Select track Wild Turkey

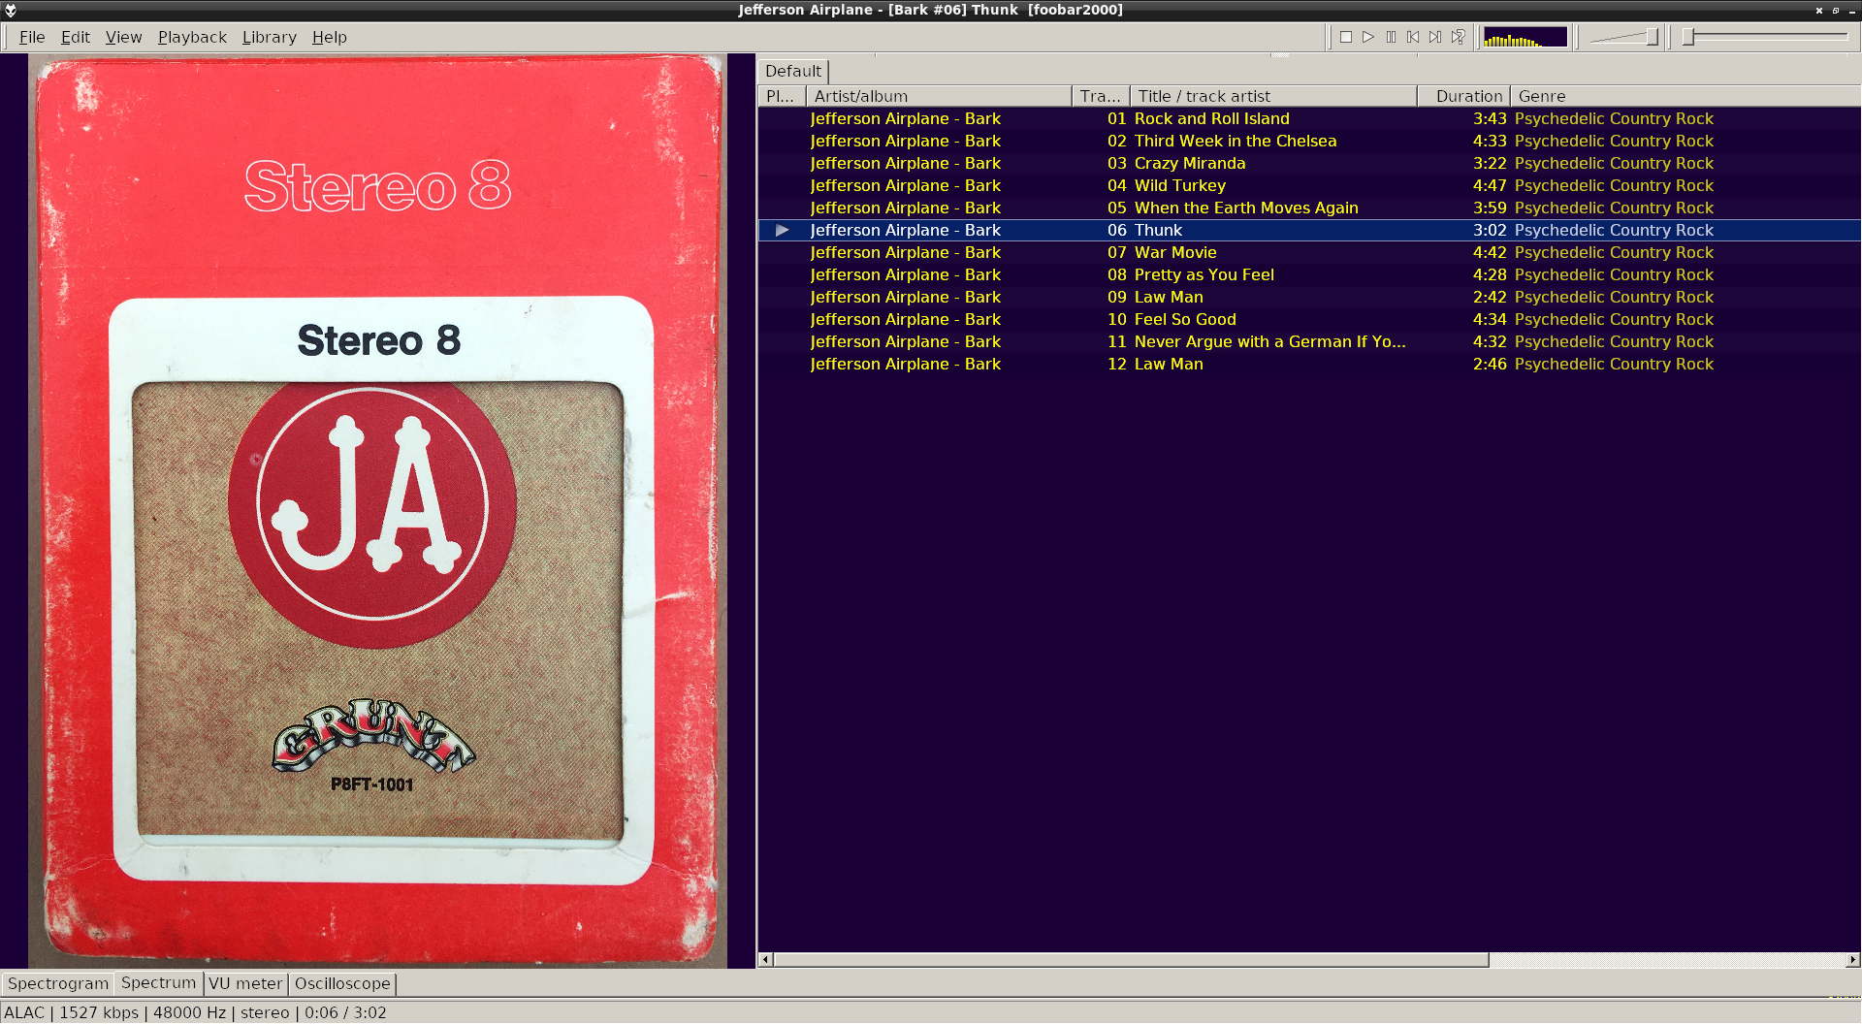tap(1309, 185)
